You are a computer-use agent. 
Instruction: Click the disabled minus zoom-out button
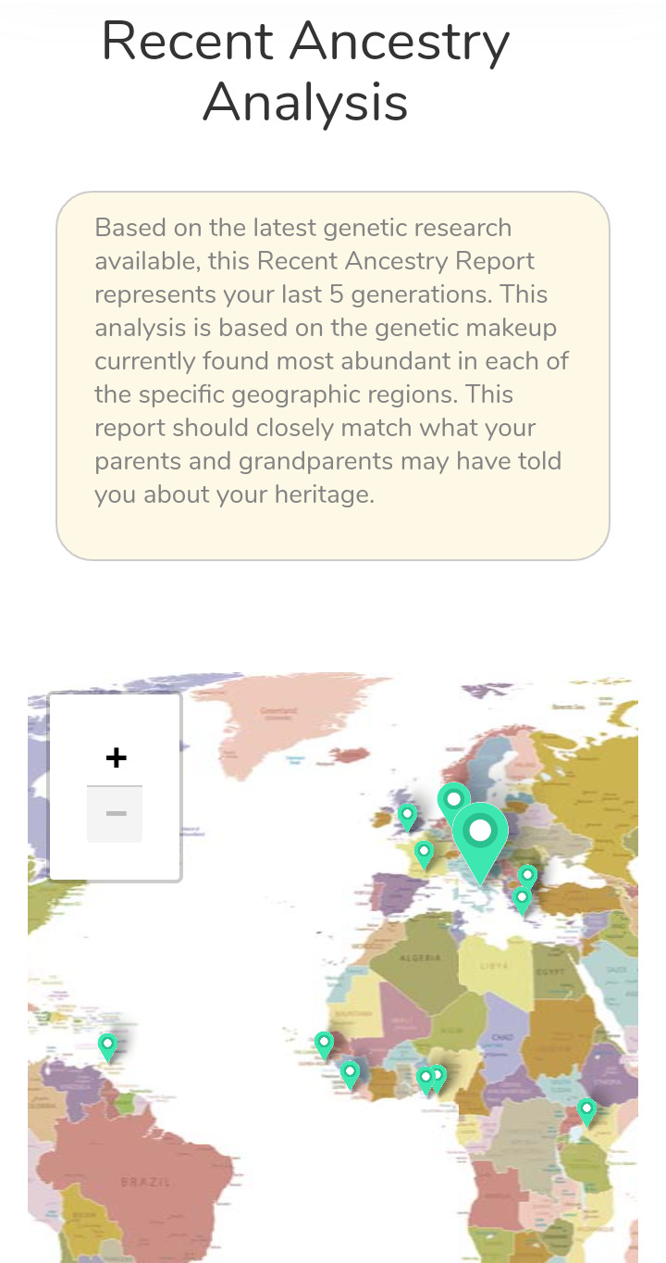pyautogui.click(x=115, y=814)
